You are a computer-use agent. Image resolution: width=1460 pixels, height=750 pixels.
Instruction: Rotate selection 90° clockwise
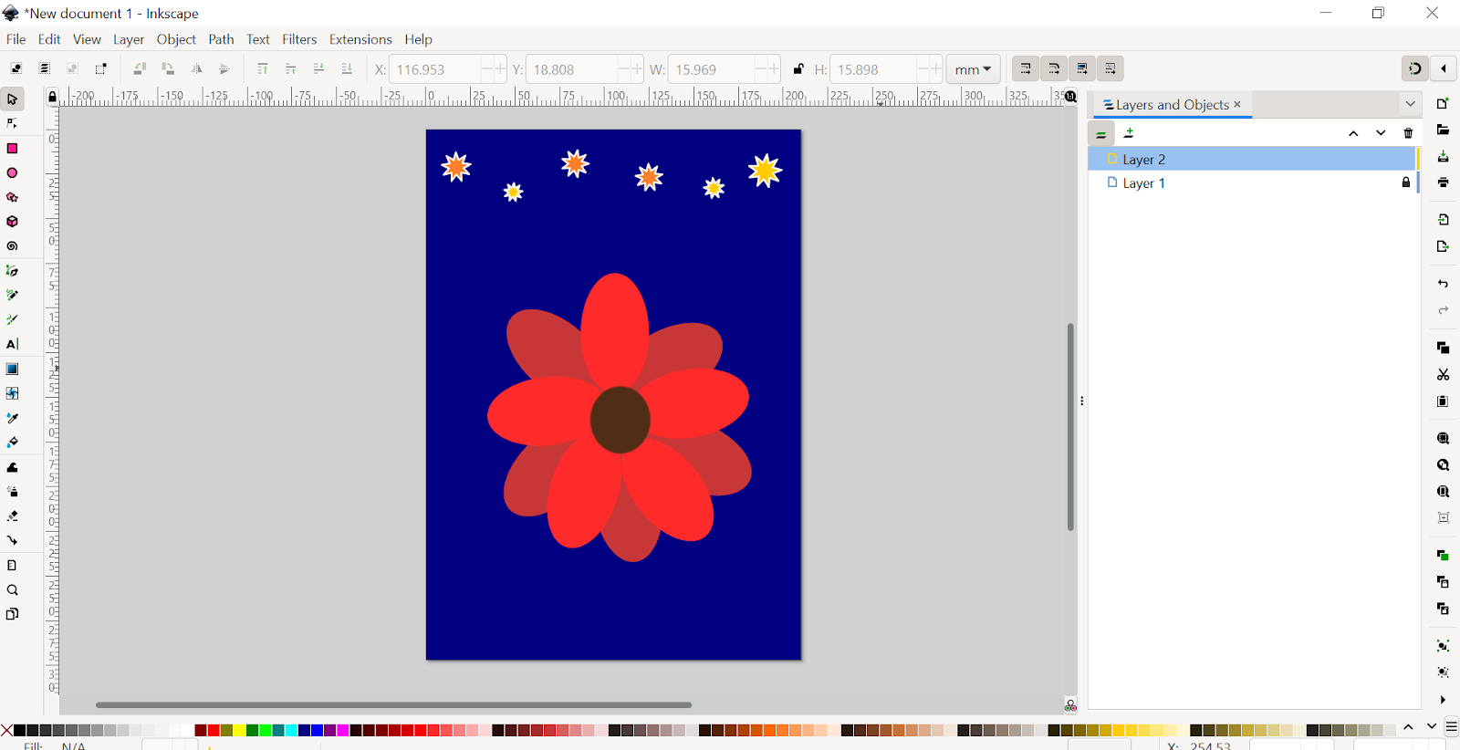click(x=168, y=68)
